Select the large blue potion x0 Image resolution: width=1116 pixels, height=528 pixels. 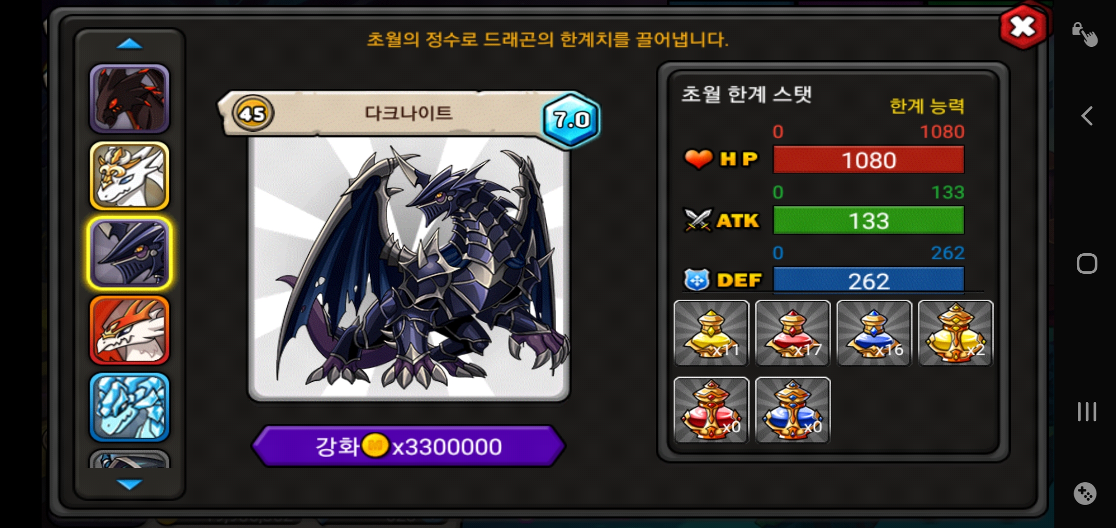click(792, 410)
